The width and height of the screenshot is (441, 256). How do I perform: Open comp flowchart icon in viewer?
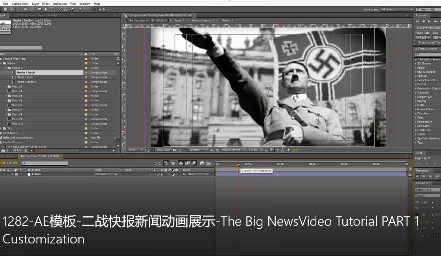[283, 150]
